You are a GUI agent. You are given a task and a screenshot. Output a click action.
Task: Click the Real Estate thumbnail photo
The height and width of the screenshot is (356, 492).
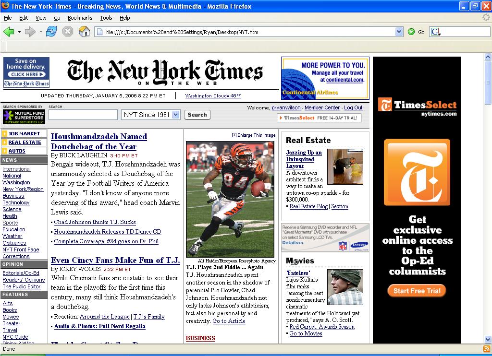point(345,166)
